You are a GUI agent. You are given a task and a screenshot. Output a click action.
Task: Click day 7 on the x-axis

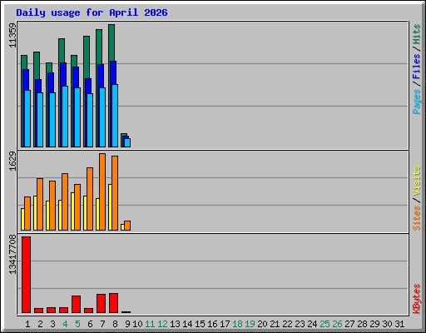tap(102, 324)
